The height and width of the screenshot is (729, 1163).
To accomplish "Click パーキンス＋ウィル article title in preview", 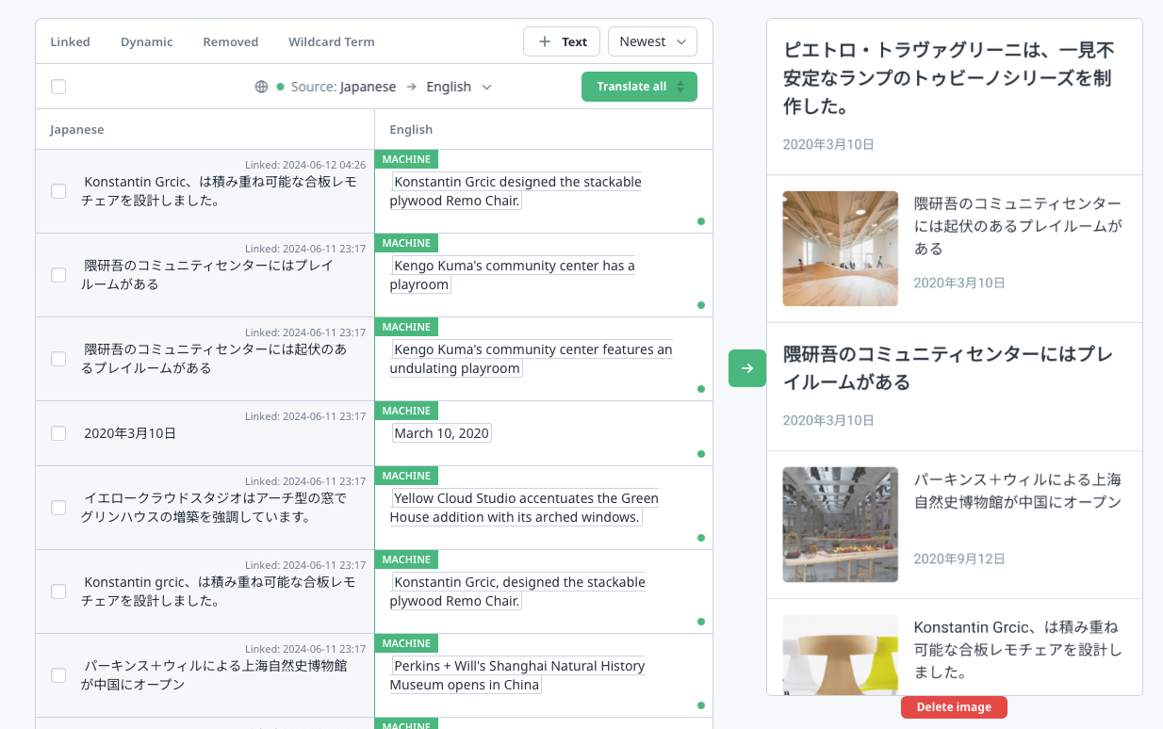I will point(1018,491).
